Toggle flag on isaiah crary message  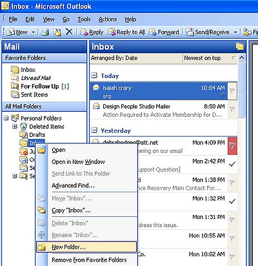click(x=232, y=90)
